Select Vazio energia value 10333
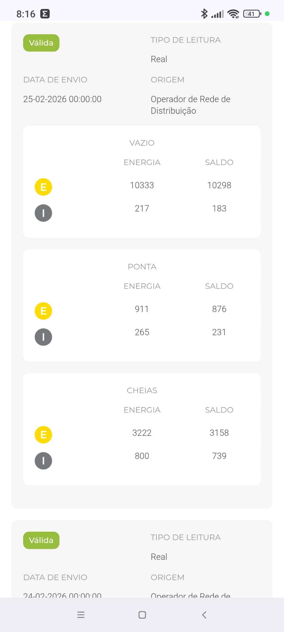Viewport: 284px width, 632px height. (x=142, y=185)
